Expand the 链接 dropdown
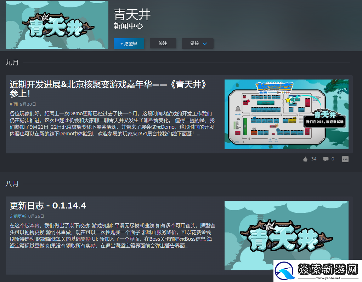 pyautogui.click(x=197, y=43)
